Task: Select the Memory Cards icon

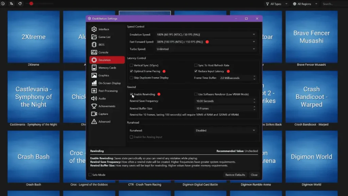Action: (x=94, y=68)
